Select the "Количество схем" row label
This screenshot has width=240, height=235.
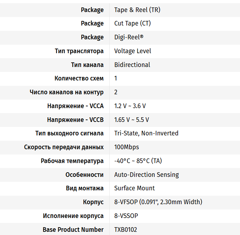click(79, 78)
